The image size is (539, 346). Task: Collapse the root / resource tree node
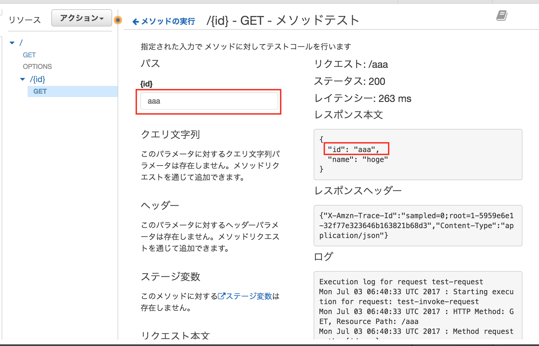coord(12,43)
